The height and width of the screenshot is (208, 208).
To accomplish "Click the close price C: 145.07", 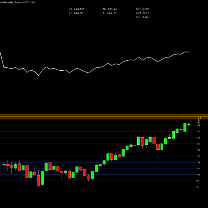I will pos(77,13).
